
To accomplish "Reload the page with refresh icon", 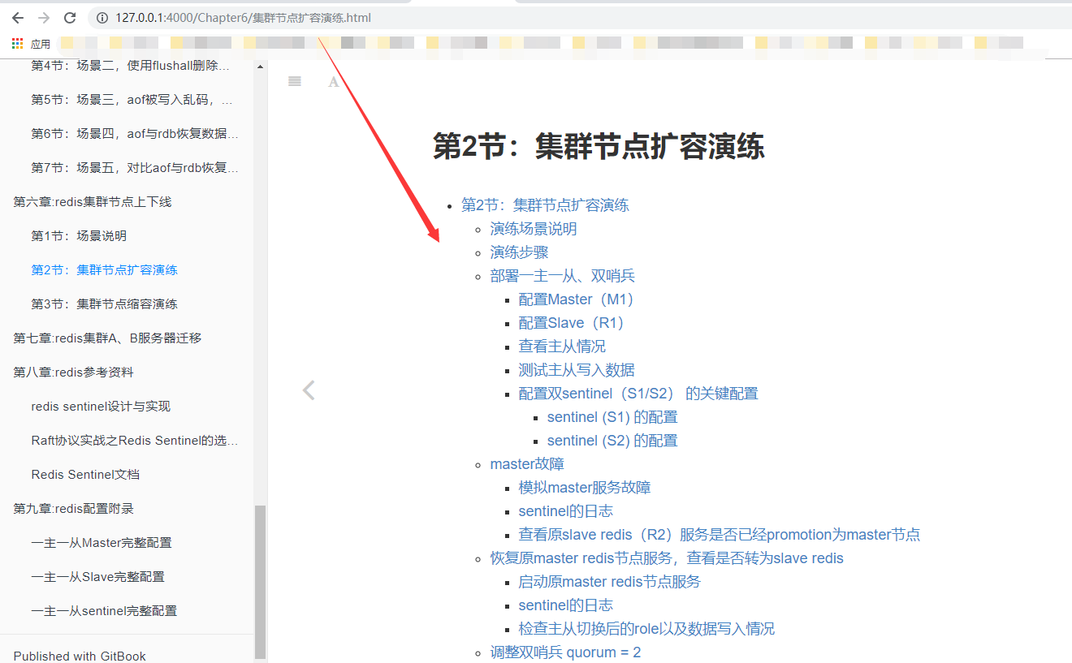I will (70, 18).
